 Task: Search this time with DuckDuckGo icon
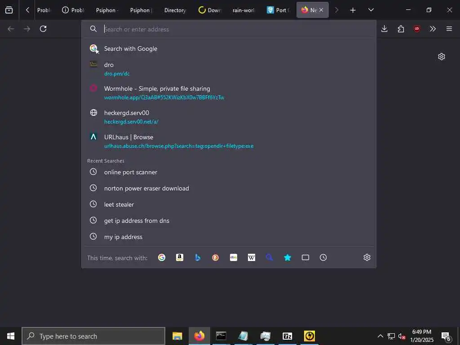click(216, 257)
